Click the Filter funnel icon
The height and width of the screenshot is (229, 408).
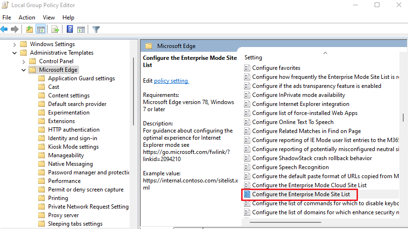96,29
